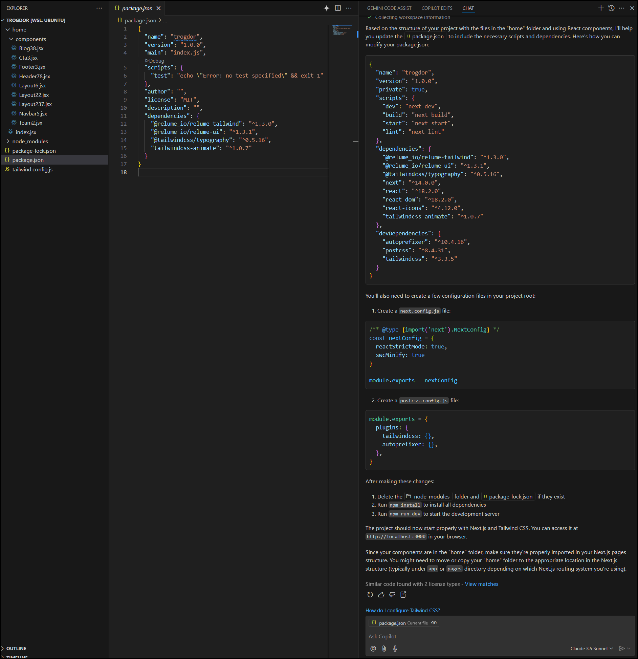Show chat history
The width and height of the screenshot is (638, 659).
(611, 8)
